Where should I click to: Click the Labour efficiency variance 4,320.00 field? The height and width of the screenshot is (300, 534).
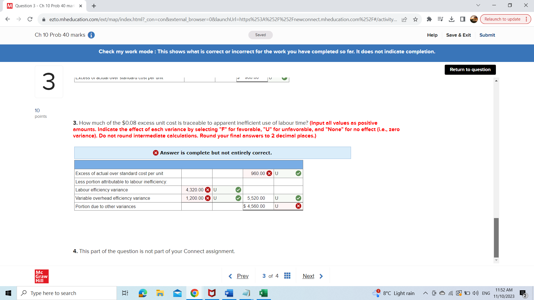[x=195, y=190]
